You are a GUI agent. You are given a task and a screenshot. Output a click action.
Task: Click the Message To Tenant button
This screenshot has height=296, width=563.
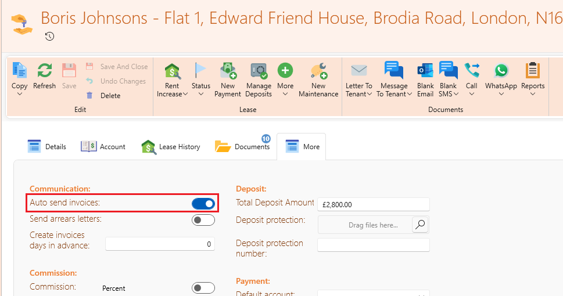[x=394, y=81]
